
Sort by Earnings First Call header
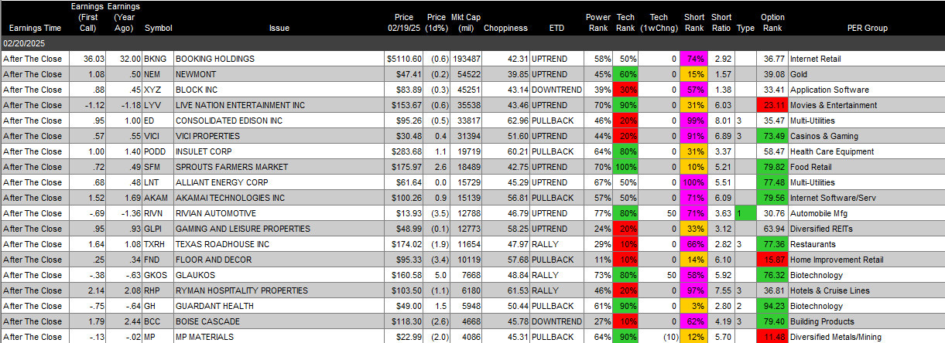(87, 17)
